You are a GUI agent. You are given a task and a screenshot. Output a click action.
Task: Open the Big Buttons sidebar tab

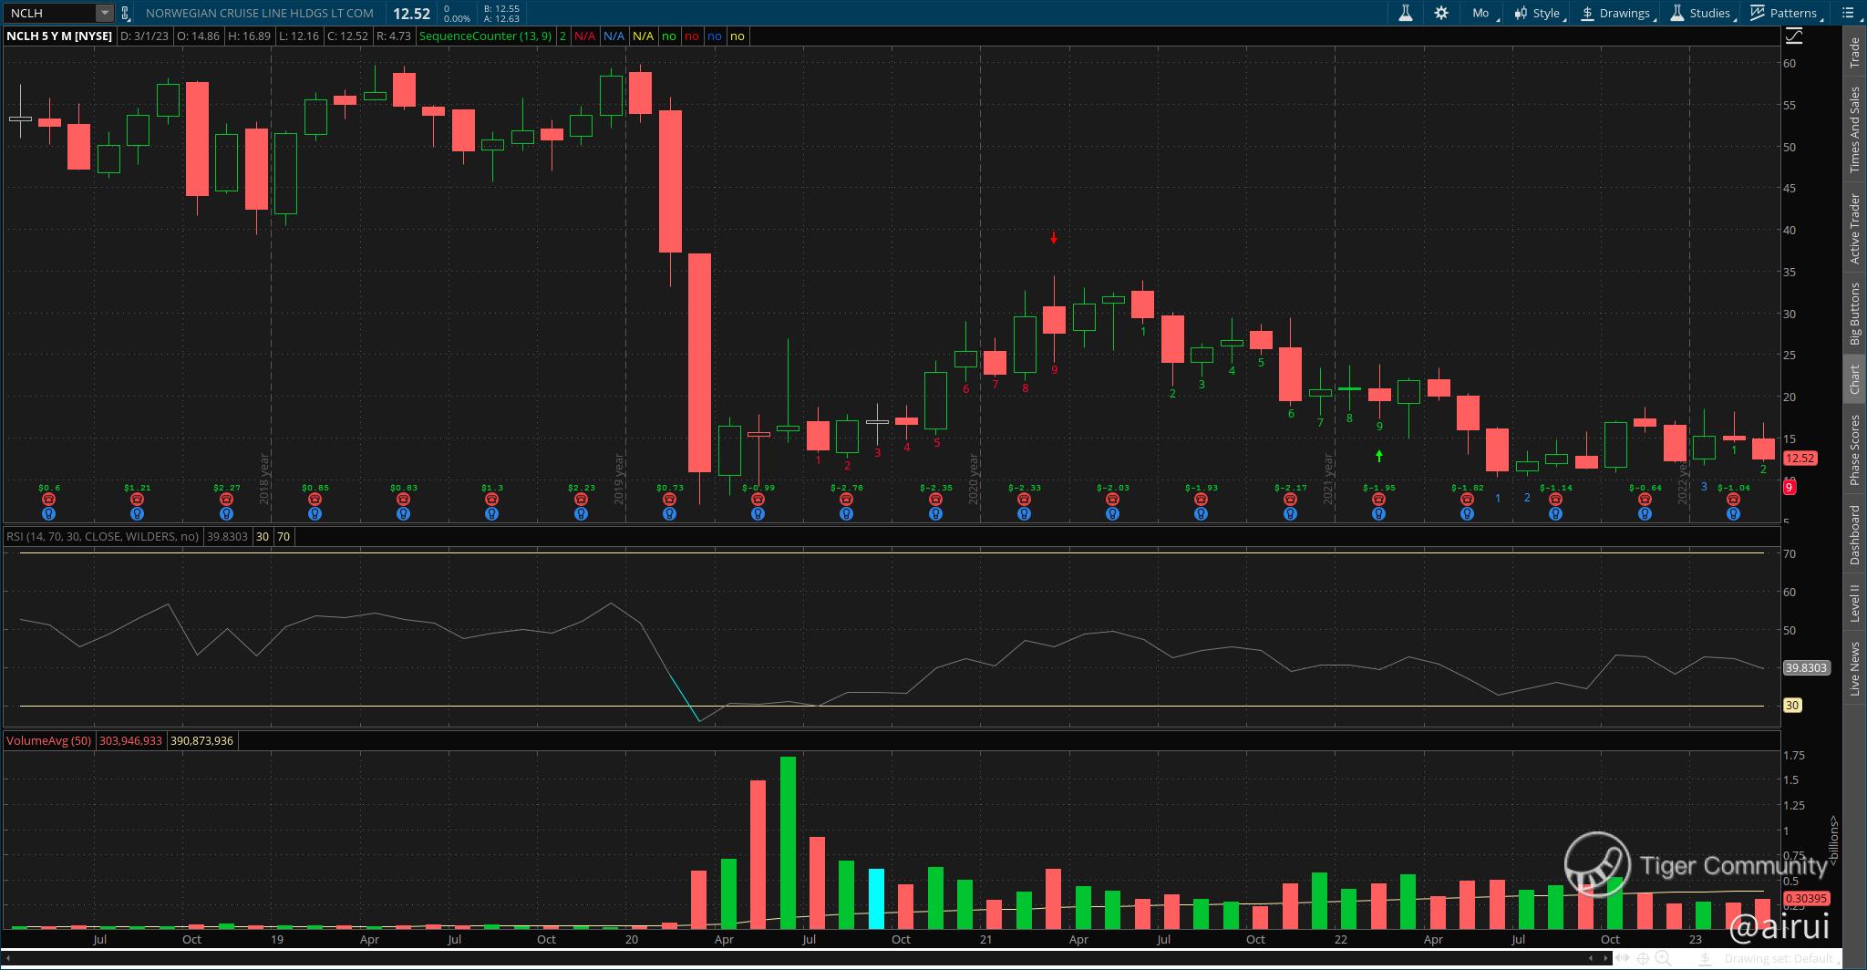click(x=1854, y=313)
